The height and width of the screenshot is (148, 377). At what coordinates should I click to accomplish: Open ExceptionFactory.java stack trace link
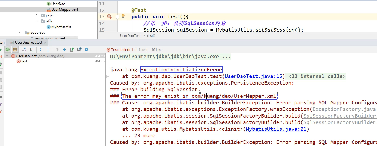point(344,109)
